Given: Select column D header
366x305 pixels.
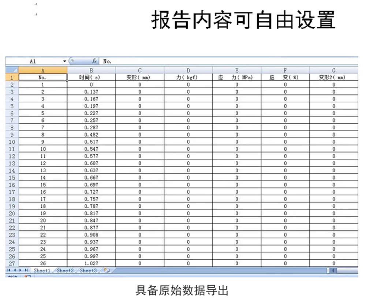Looking at the screenshot, I should (188, 70).
